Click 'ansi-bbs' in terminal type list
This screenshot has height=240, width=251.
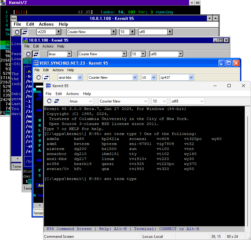coord(57,159)
